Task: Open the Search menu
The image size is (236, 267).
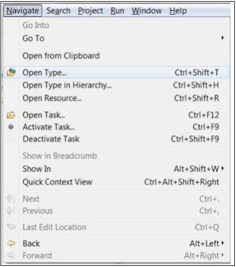Action: [58, 11]
